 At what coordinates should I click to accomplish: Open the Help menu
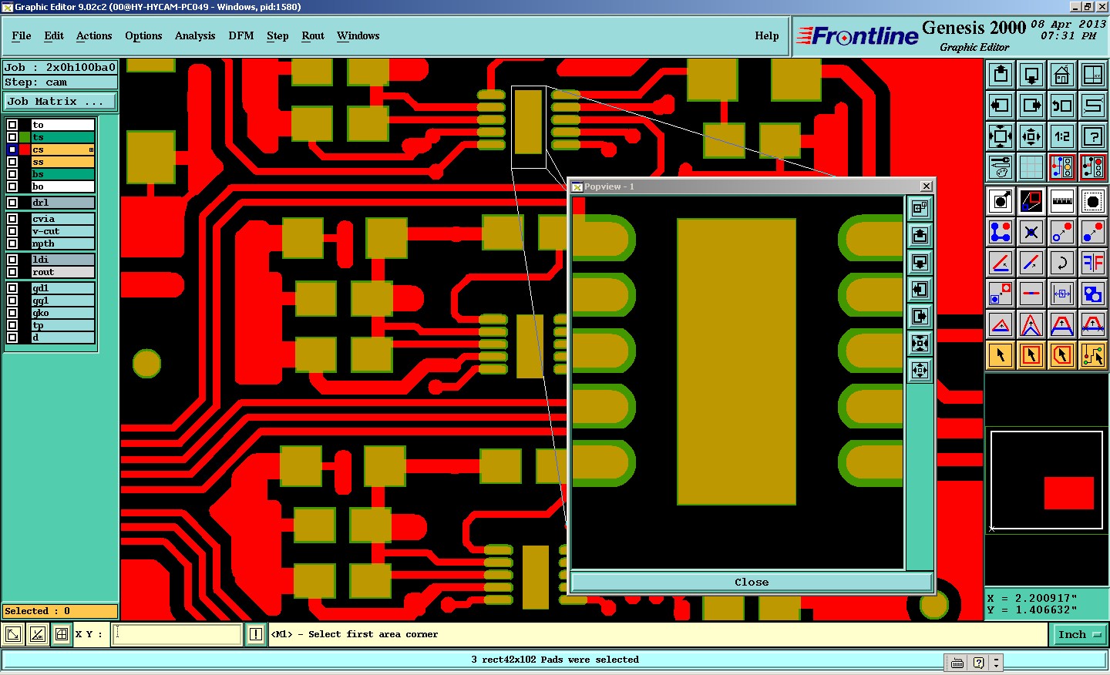(x=767, y=35)
